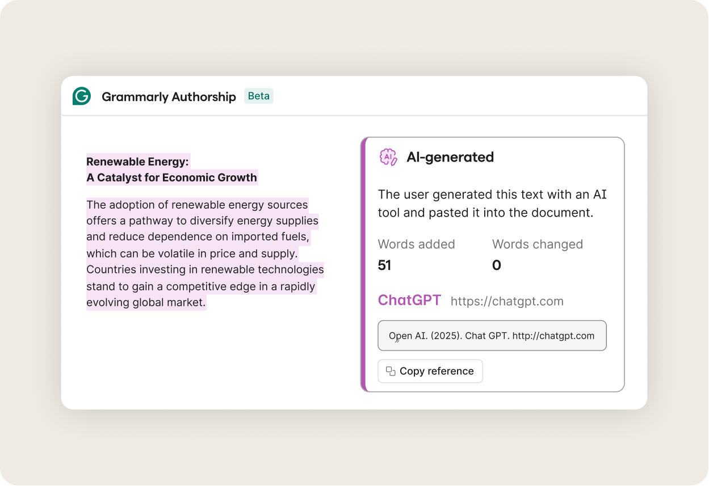Click the Words added label

point(416,244)
